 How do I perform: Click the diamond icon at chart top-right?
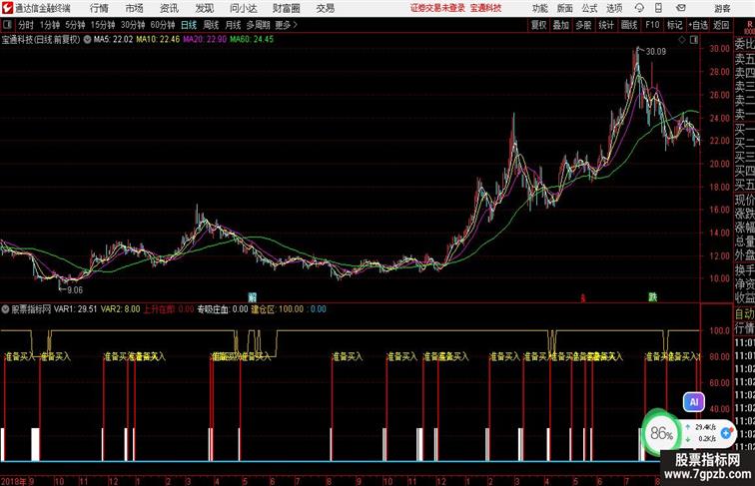click(682, 40)
